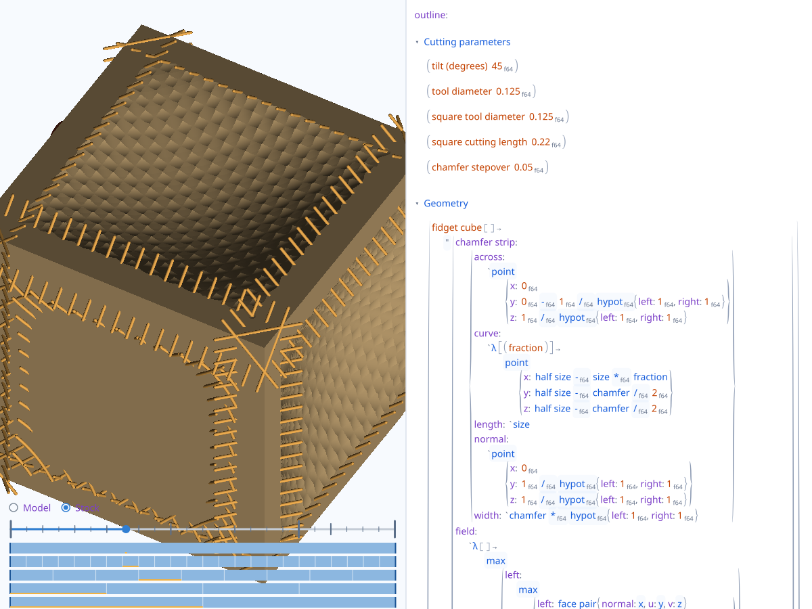Click the 'chamfer stepover' label

click(x=470, y=167)
